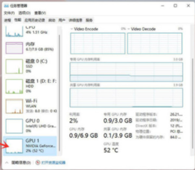
Task: Click the GPU 1 mini graph thumbnail
Action: point(14,146)
